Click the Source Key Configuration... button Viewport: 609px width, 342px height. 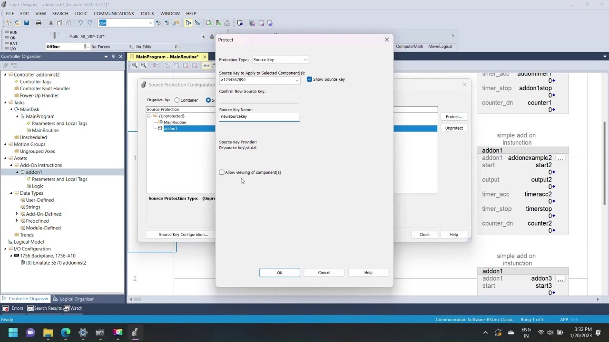tap(183, 235)
